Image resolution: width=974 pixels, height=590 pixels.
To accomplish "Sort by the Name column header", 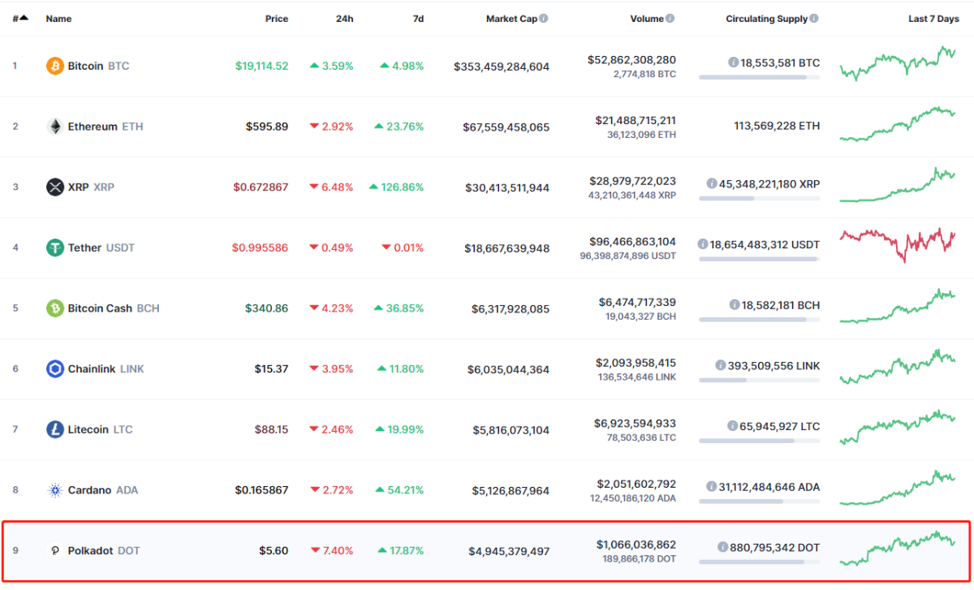I will tap(58, 19).
